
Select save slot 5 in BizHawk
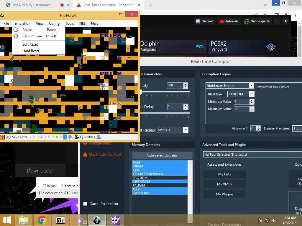click(x=45, y=137)
